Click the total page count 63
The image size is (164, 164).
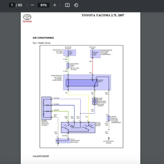[x=20, y=5]
